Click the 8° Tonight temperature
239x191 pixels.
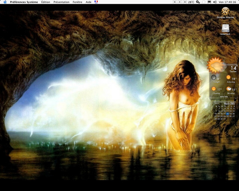tap(219, 79)
